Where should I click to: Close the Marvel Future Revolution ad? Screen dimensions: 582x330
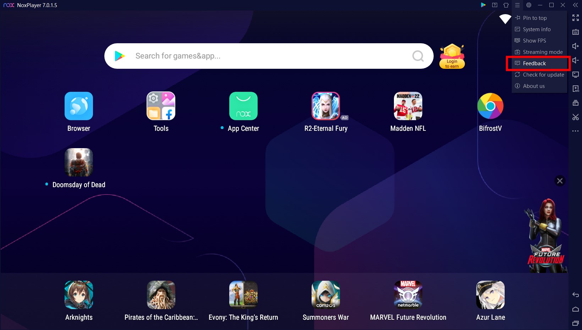pyautogui.click(x=560, y=181)
